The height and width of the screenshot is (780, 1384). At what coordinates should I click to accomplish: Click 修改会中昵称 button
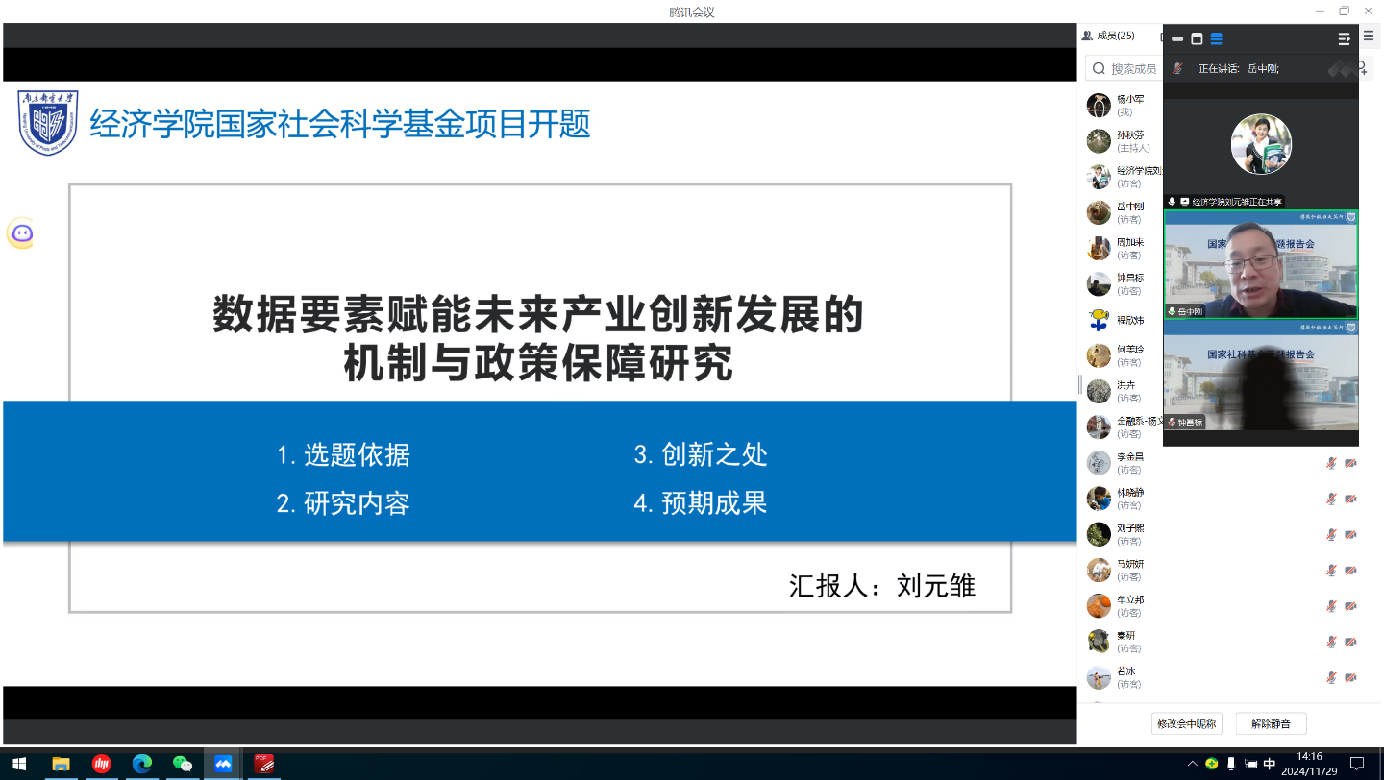click(1186, 723)
